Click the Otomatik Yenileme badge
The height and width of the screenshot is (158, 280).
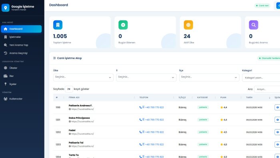click(269, 58)
